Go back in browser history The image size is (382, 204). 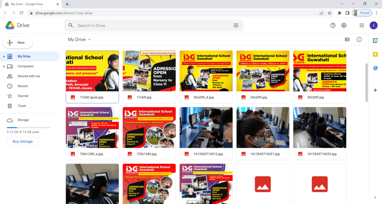click(6, 13)
